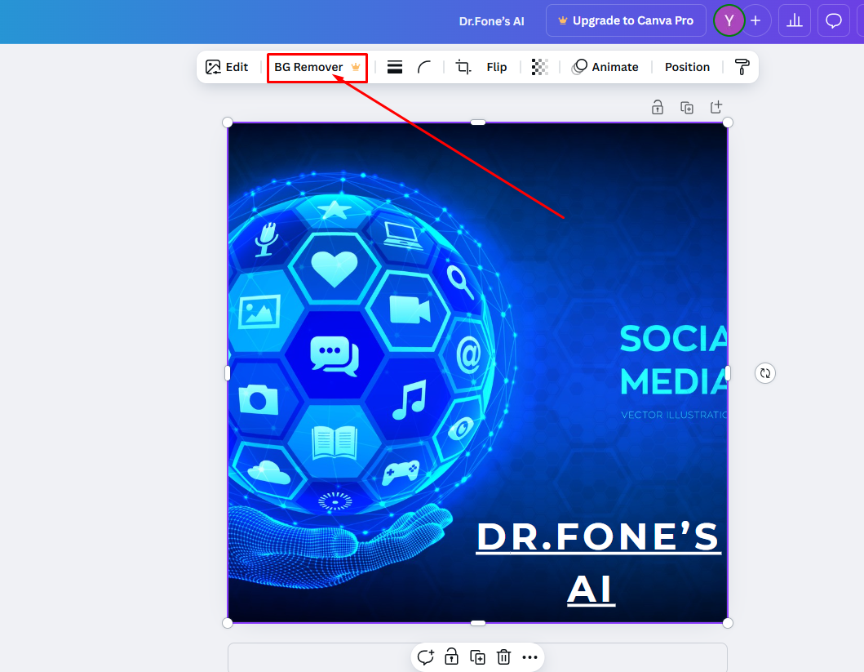The image size is (864, 672).
Task: Open more options three-dots menu
Action: point(529,657)
